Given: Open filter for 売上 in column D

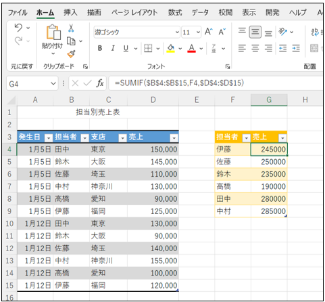Looking at the screenshot, I should tap(174, 137).
